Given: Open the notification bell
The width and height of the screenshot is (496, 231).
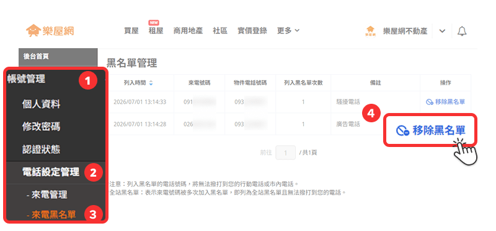Looking at the screenshot, I should click(x=462, y=31).
